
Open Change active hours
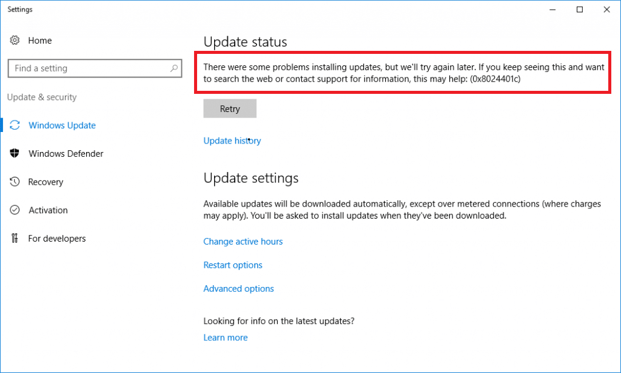tap(243, 241)
